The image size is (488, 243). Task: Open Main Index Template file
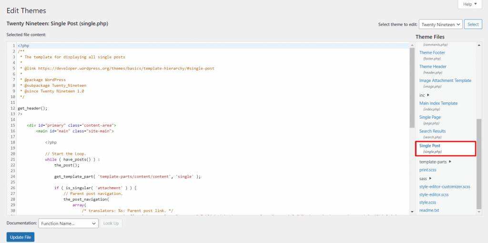coord(438,103)
